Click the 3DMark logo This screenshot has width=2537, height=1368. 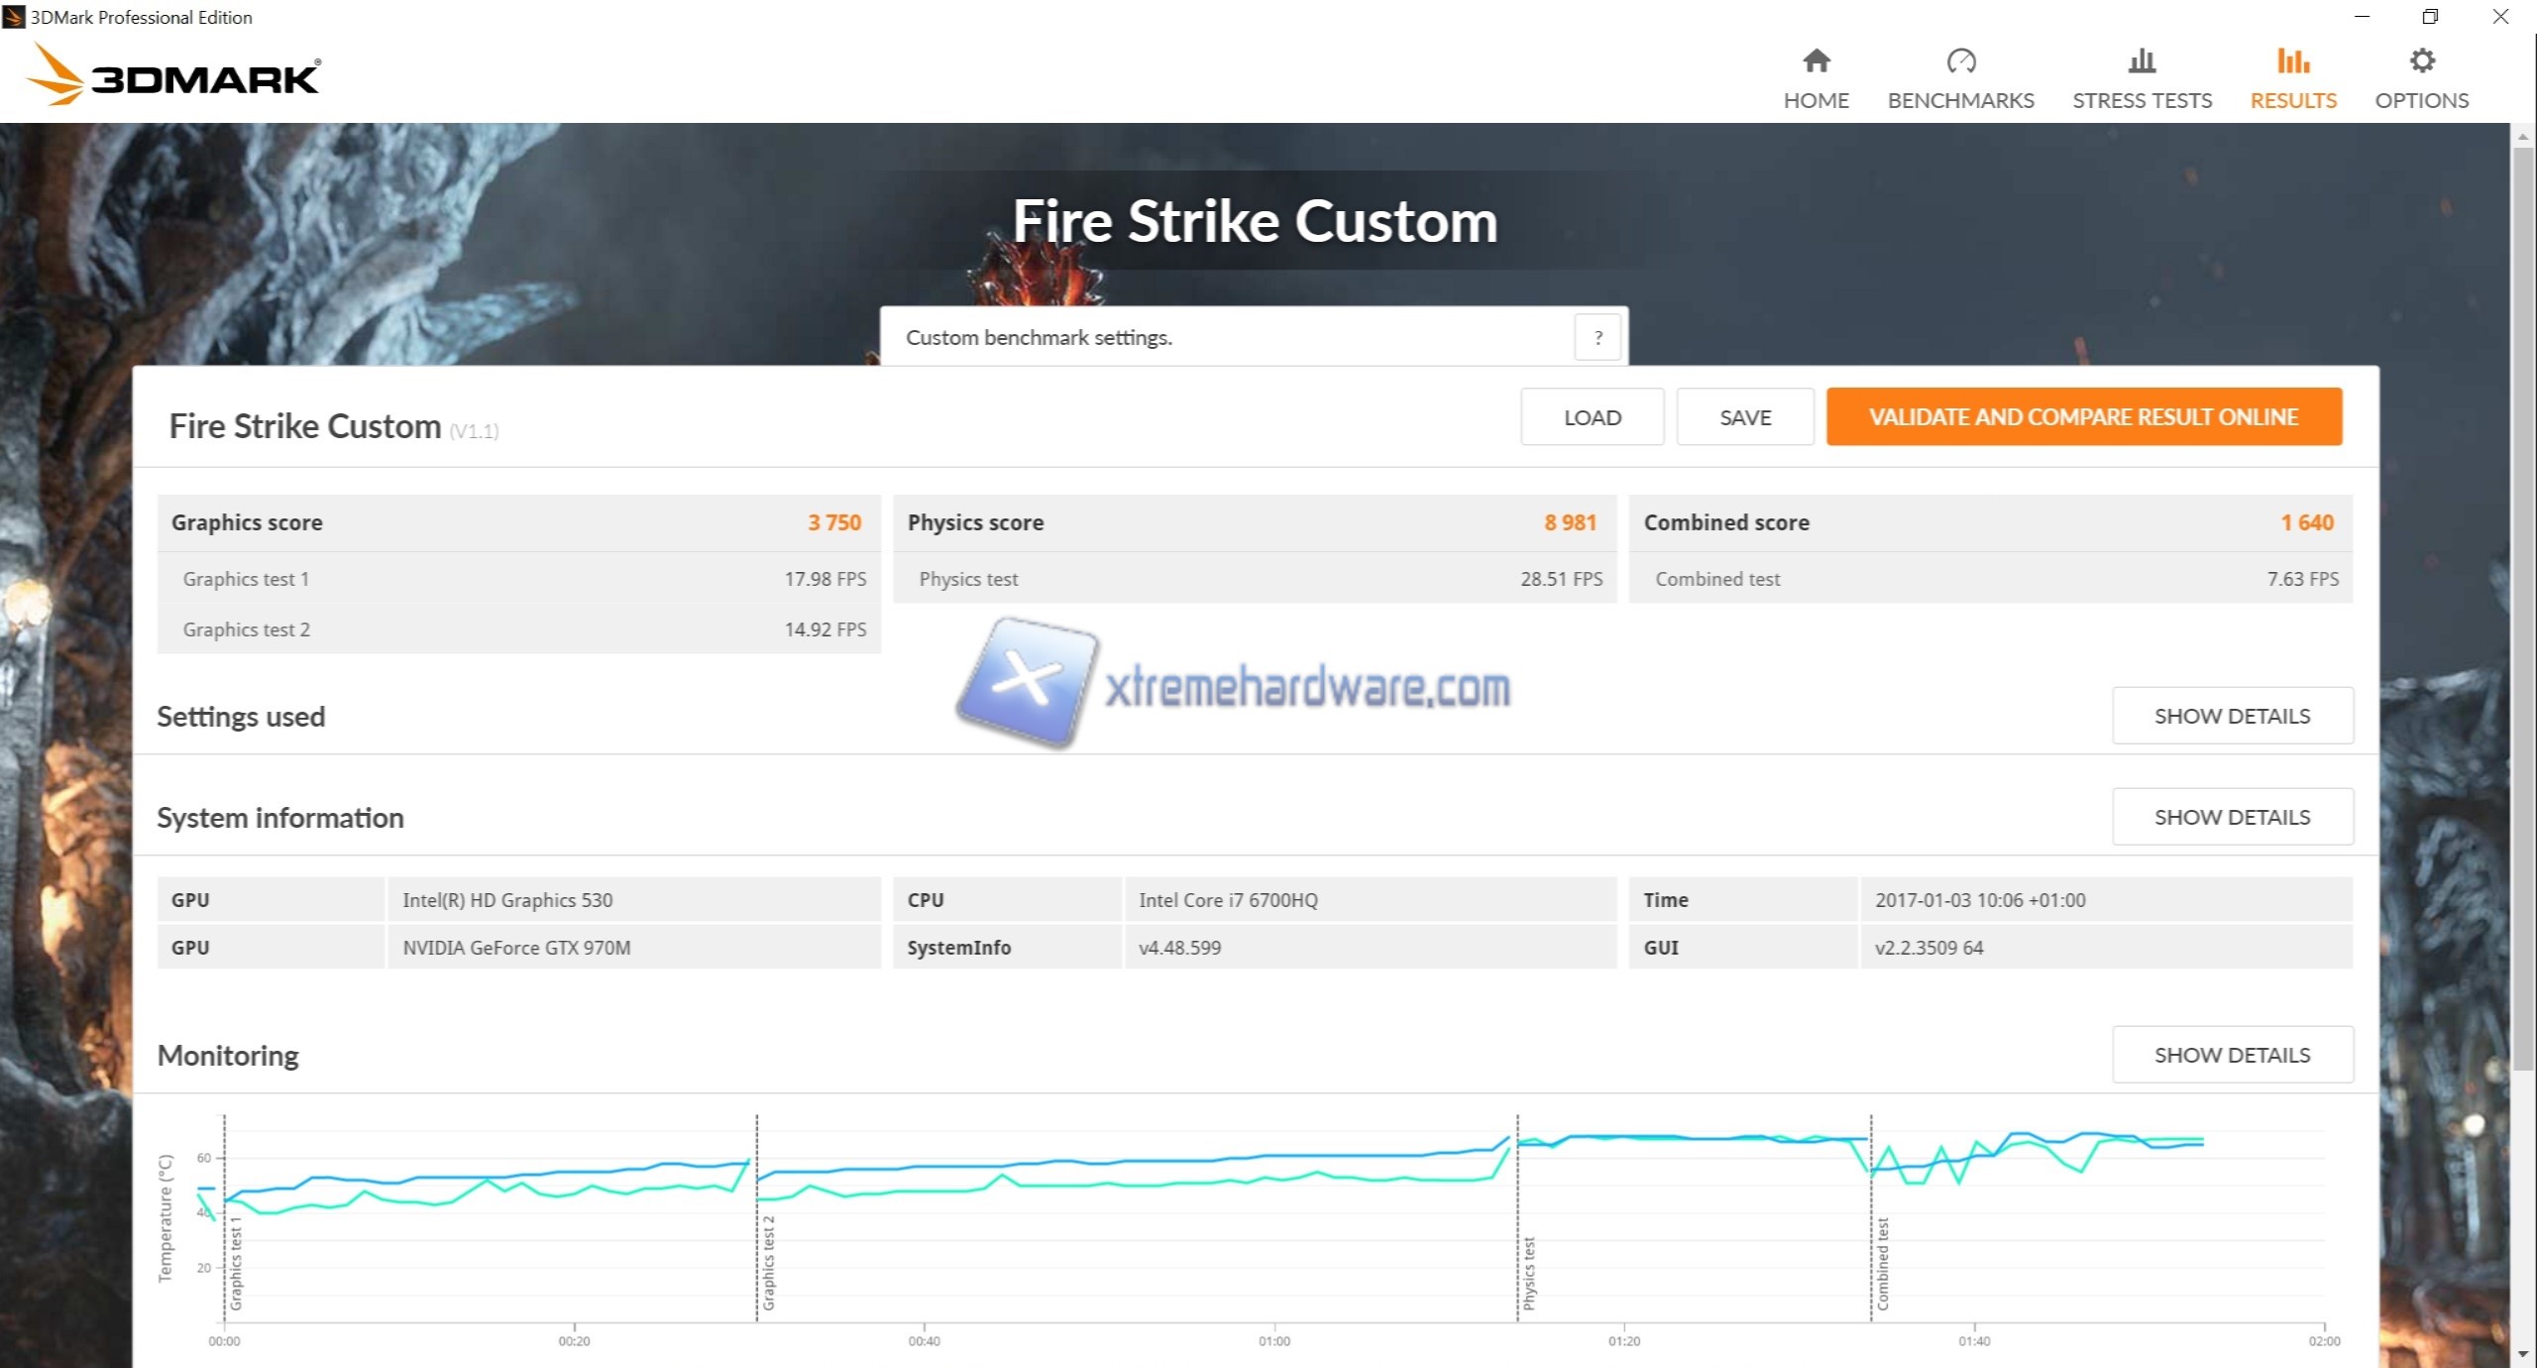(173, 75)
